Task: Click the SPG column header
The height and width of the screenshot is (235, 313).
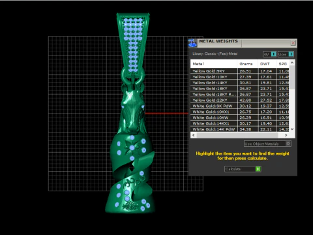Action: pyautogui.click(x=283, y=64)
